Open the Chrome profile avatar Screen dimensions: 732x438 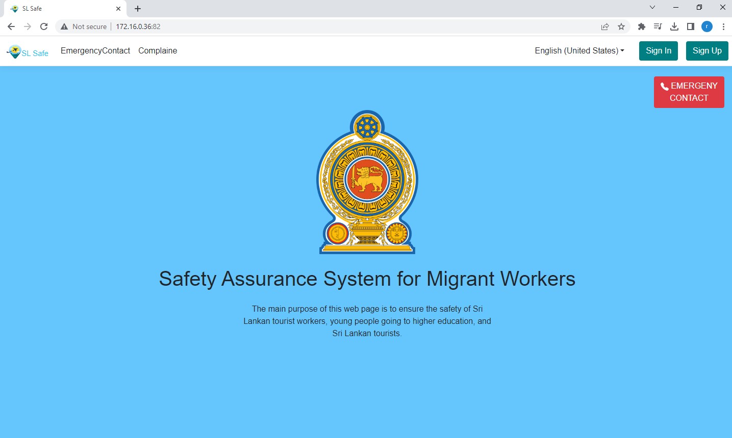coord(707,26)
